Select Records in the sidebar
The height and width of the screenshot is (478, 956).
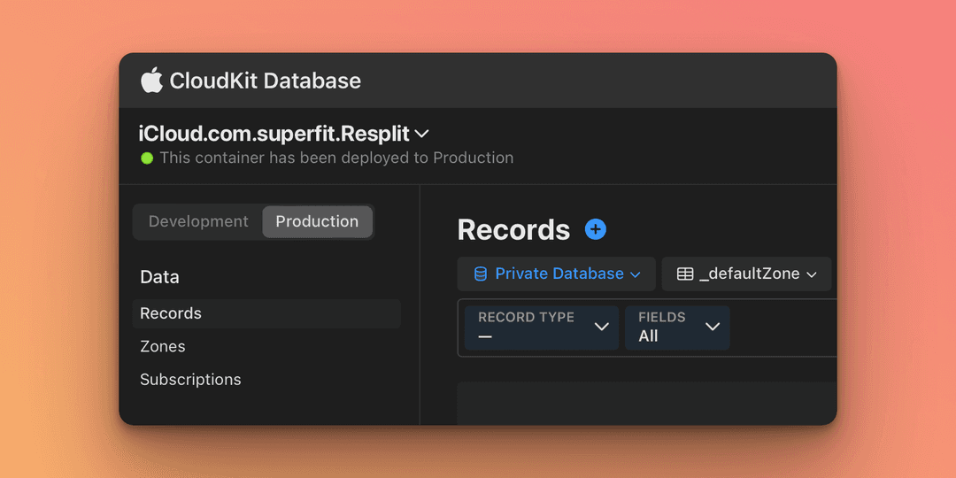(x=266, y=313)
